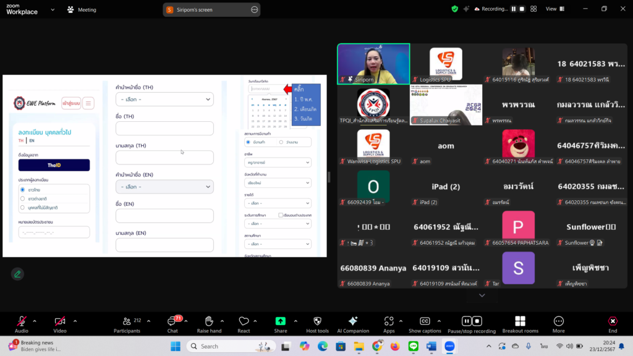Open Microsoft Word from the taskbar
The width and height of the screenshot is (633, 356).
[x=431, y=346]
